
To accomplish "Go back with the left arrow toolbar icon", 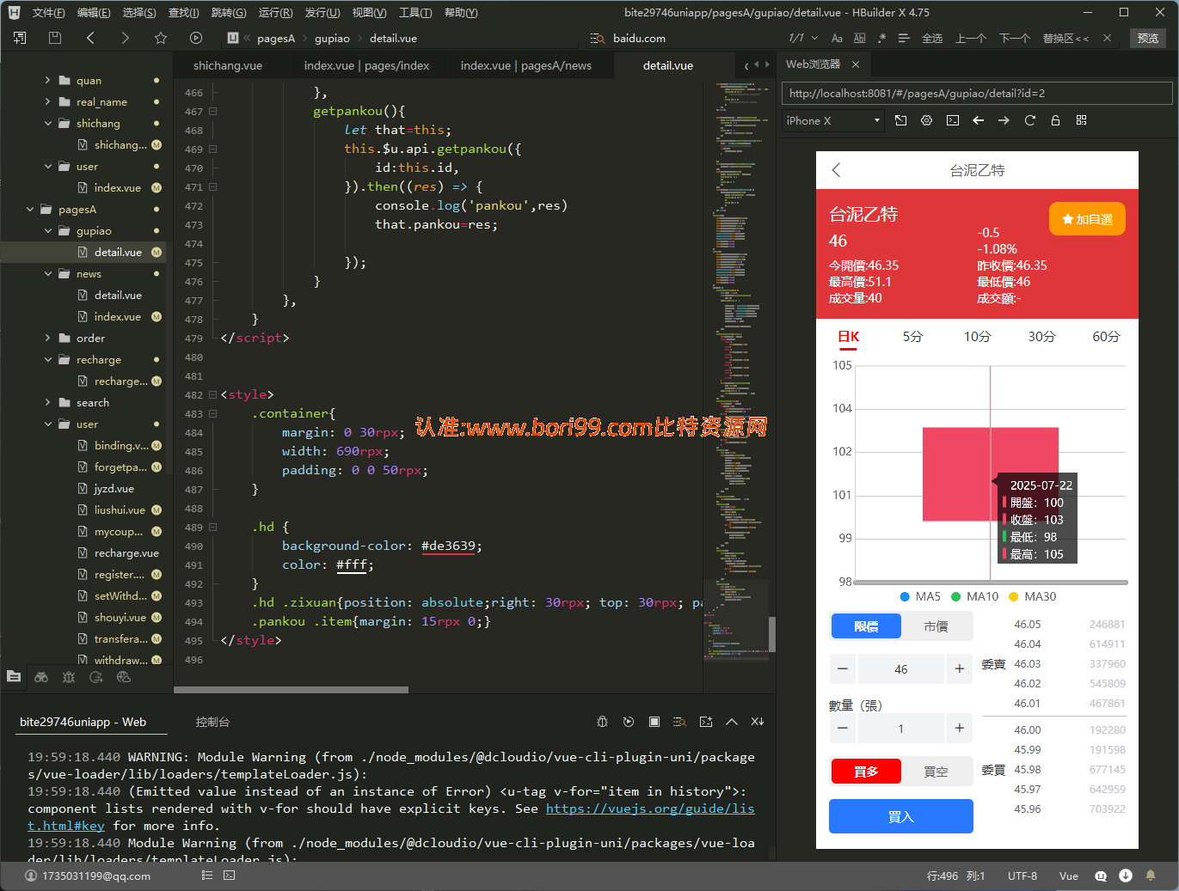I will [90, 38].
